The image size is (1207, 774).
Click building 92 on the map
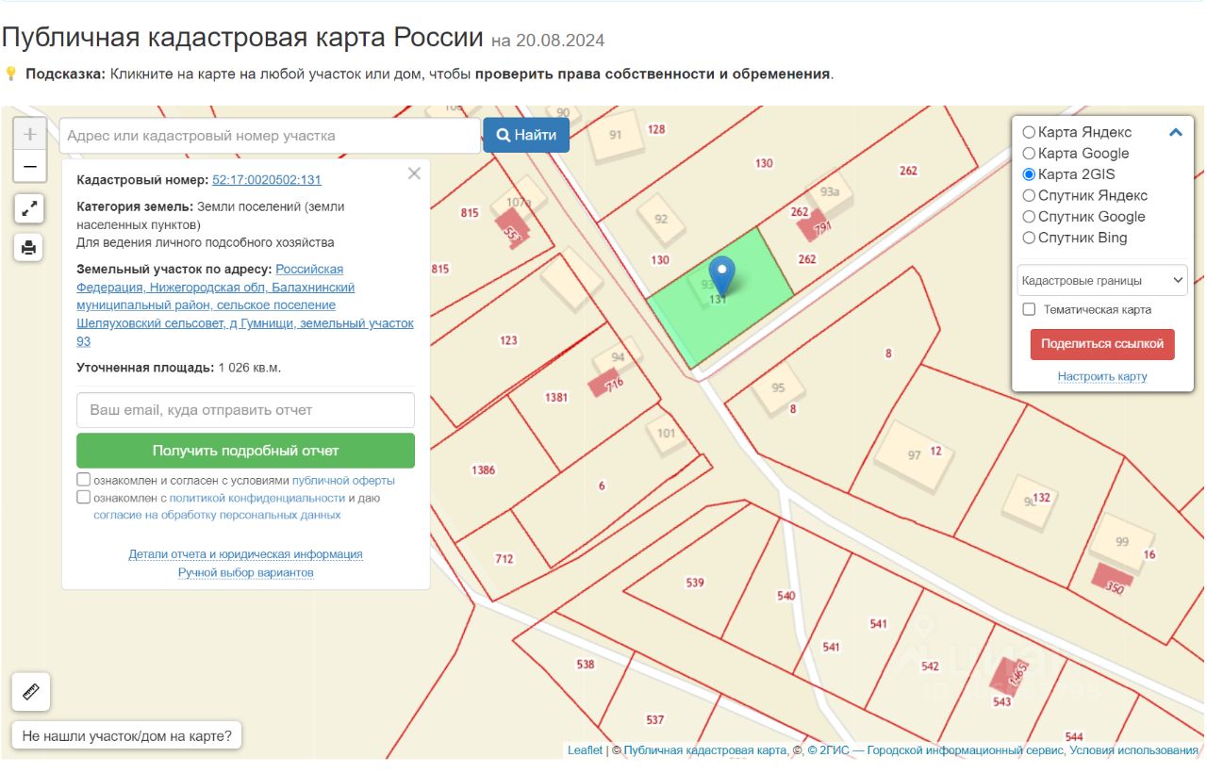pyautogui.click(x=660, y=220)
